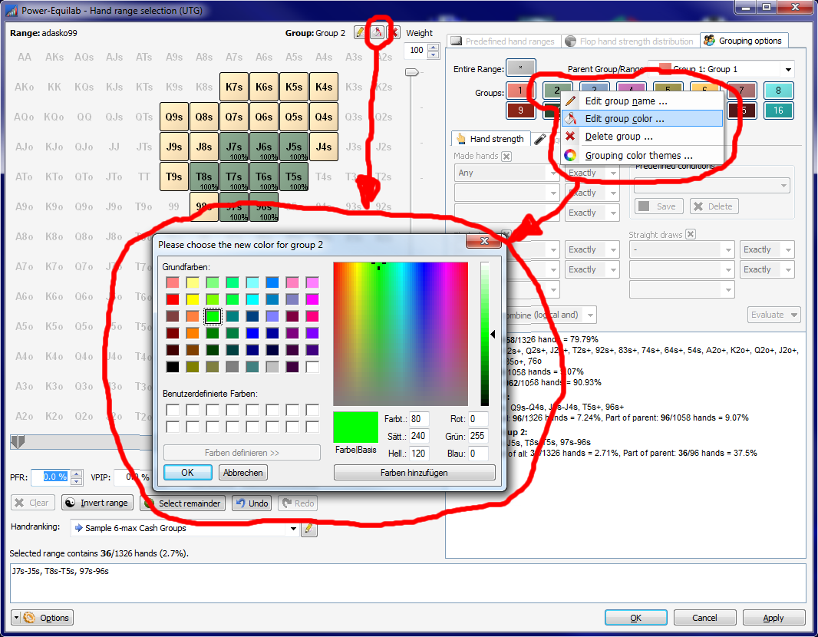
Task: Click the Options gear icon at bottom left
Action: click(30, 618)
